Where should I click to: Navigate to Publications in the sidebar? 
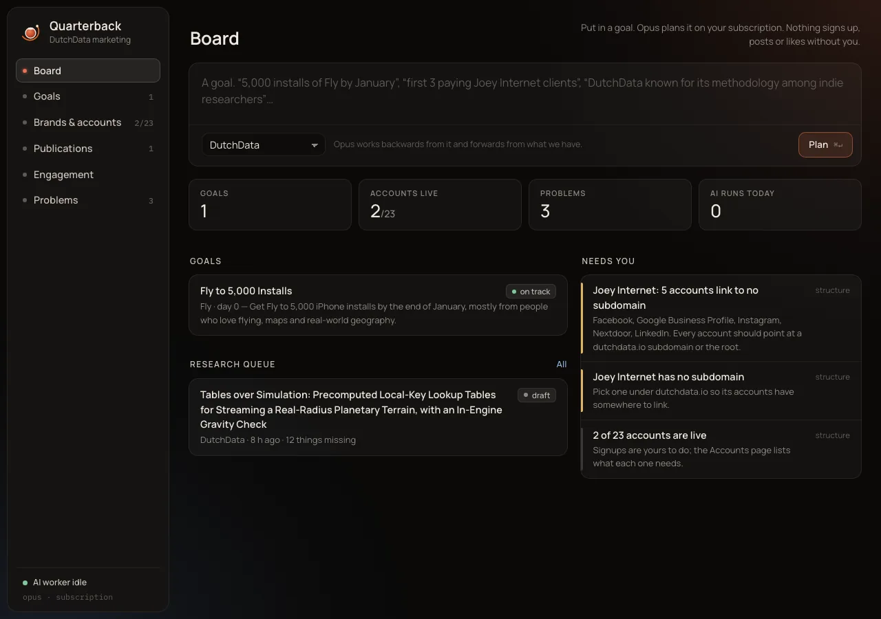pyautogui.click(x=88, y=149)
